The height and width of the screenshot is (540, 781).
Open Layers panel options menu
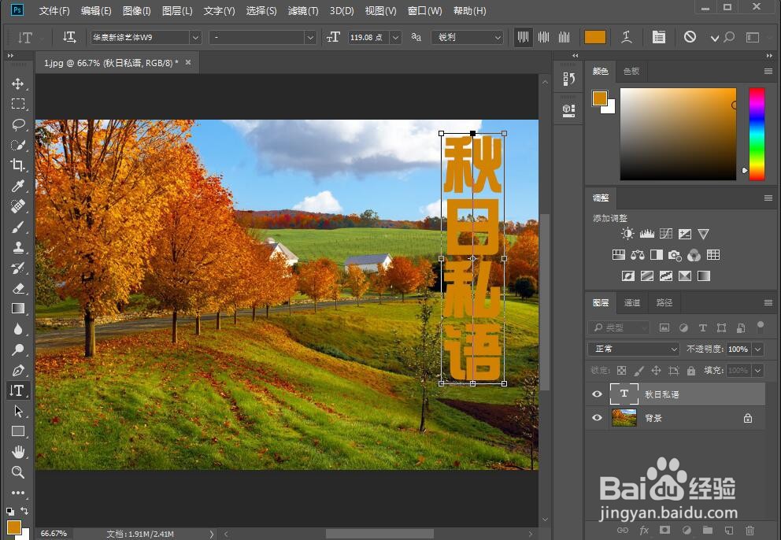click(768, 302)
